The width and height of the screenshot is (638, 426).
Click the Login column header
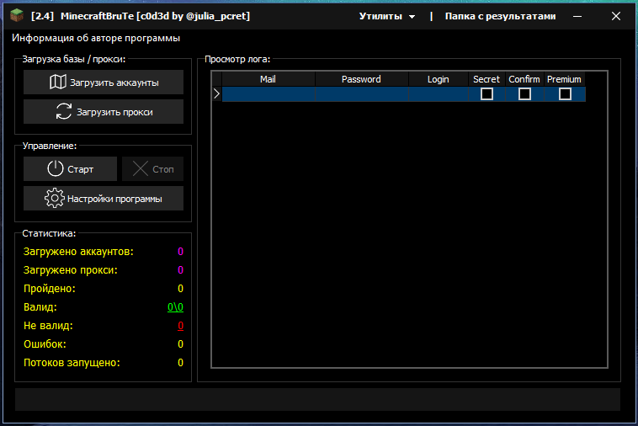click(439, 79)
